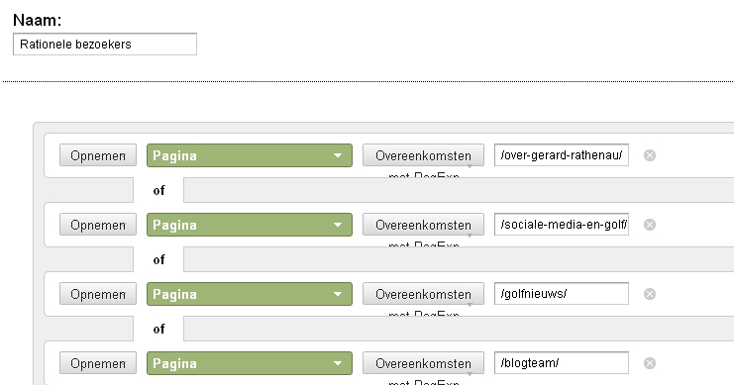Open the Pagina dropdown in the golfnieuws row
734x385 pixels.
(250, 294)
